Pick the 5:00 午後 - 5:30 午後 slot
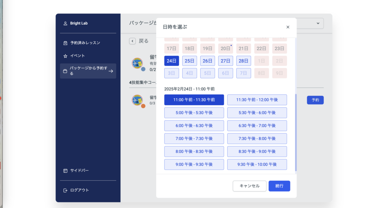Viewport: 384px width, 208px height. [x=194, y=113]
